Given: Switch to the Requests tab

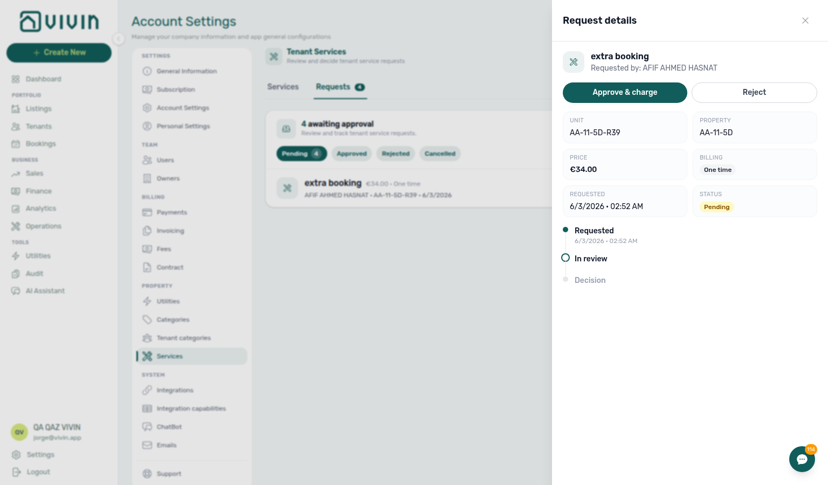Looking at the screenshot, I should coord(341,87).
